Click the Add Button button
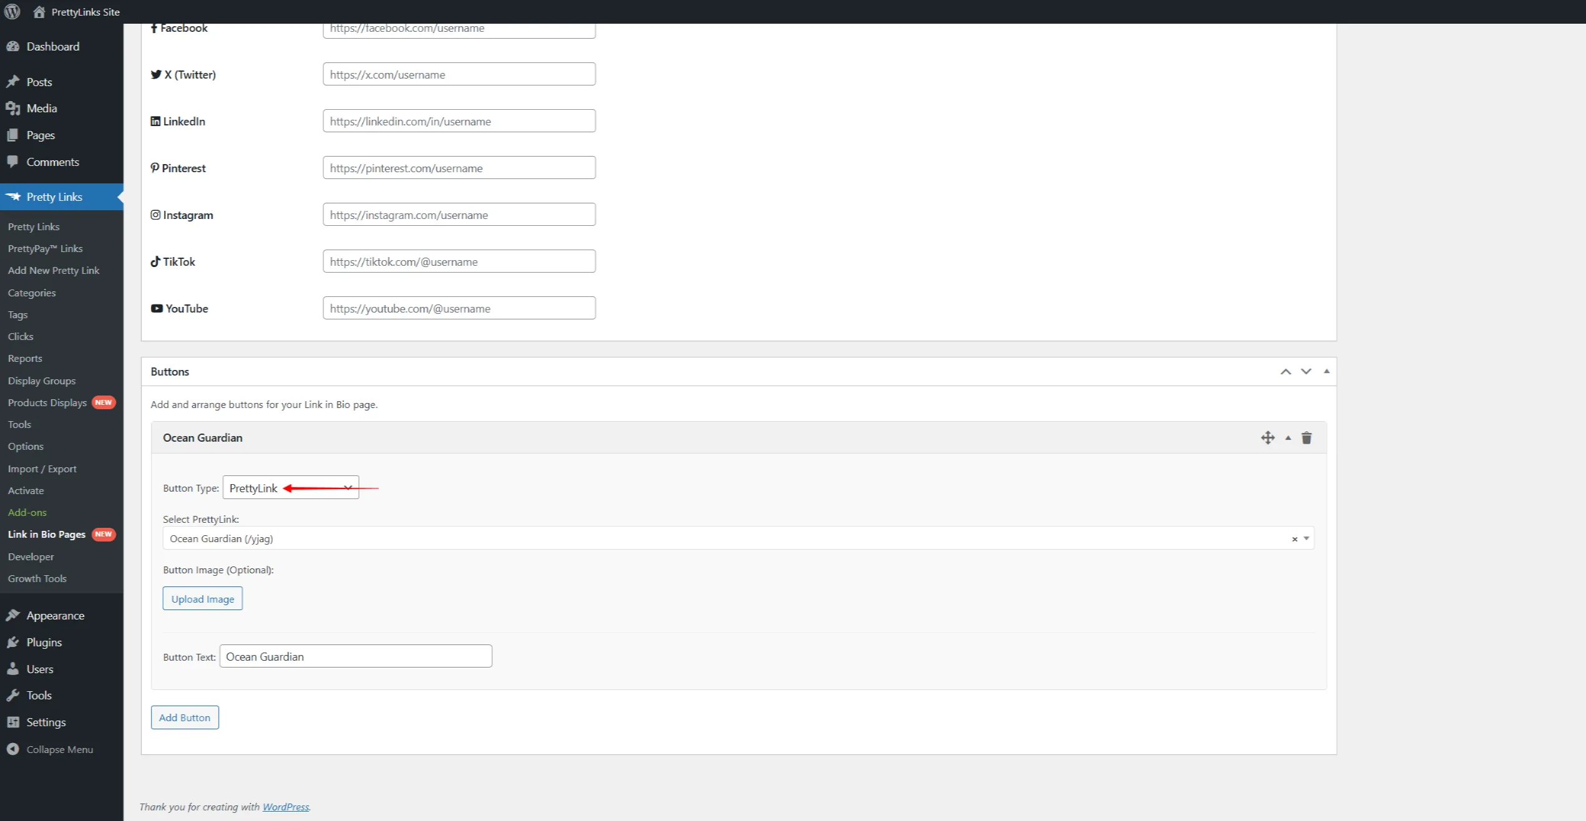Viewport: 1586px width, 821px height. point(185,717)
